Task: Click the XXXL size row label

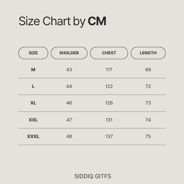Action: click(33, 136)
